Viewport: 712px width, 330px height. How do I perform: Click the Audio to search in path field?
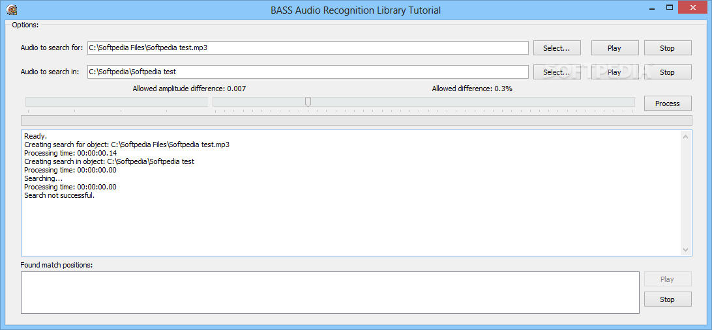(x=308, y=72)
